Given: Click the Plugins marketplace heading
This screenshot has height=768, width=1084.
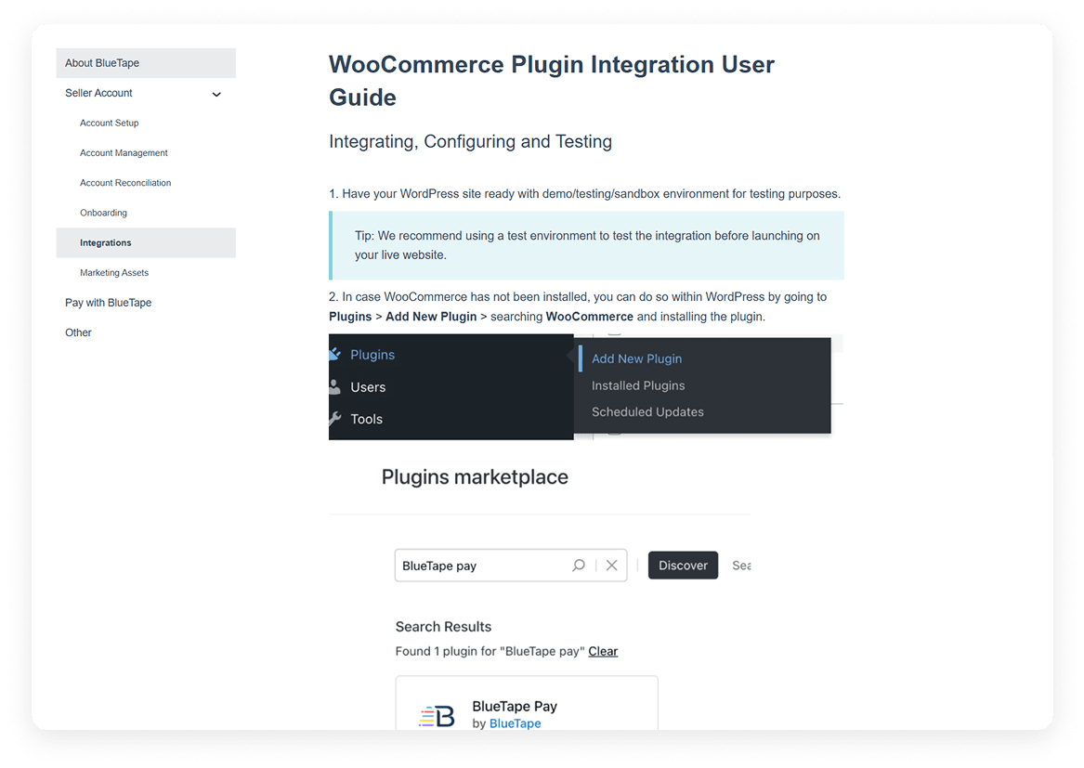Looking at the screenshot, I should tap(475, 477).
